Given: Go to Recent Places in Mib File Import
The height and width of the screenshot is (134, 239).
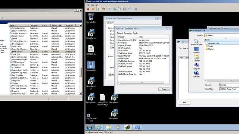Looking at the screenshot, I should pos(196,42).
